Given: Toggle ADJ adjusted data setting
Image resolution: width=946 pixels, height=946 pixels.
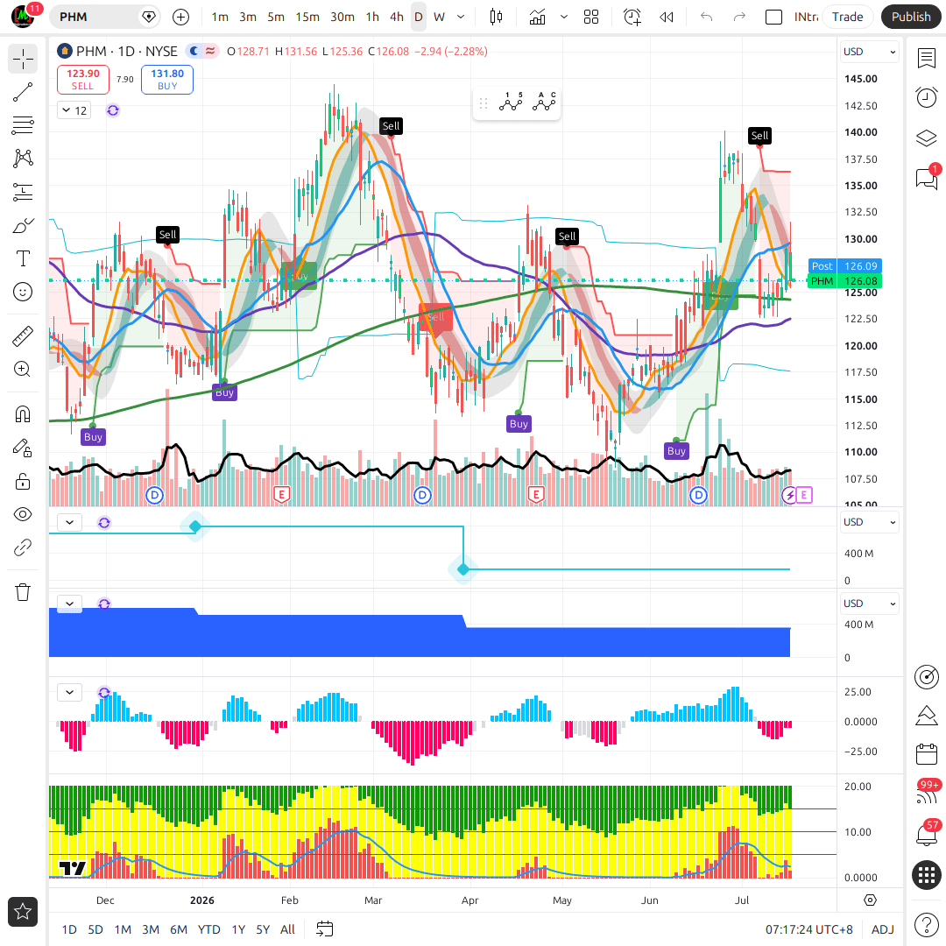Looking at the screenshot, I should pos(883,929).
